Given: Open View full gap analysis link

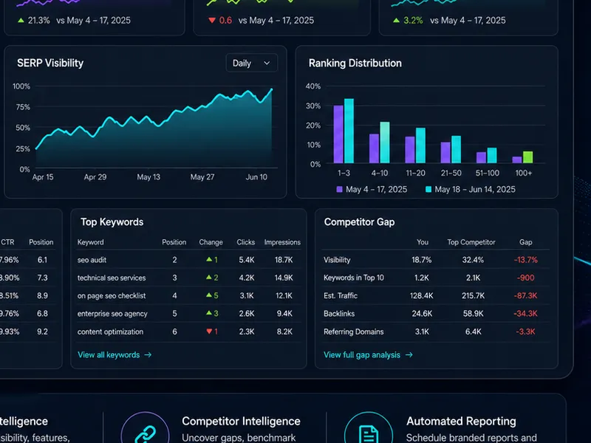Looking at the screenshot, I should (368, 355).
